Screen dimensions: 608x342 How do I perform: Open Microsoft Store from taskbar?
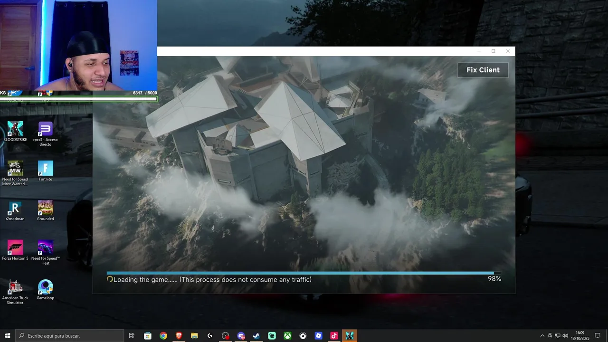(148, 336)
